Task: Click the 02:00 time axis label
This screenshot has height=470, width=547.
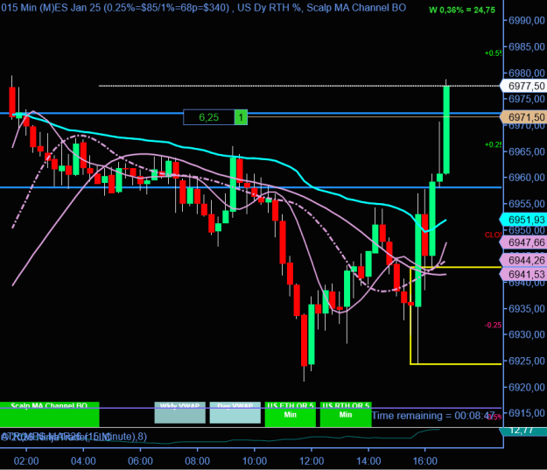Action: pos(26,461)
